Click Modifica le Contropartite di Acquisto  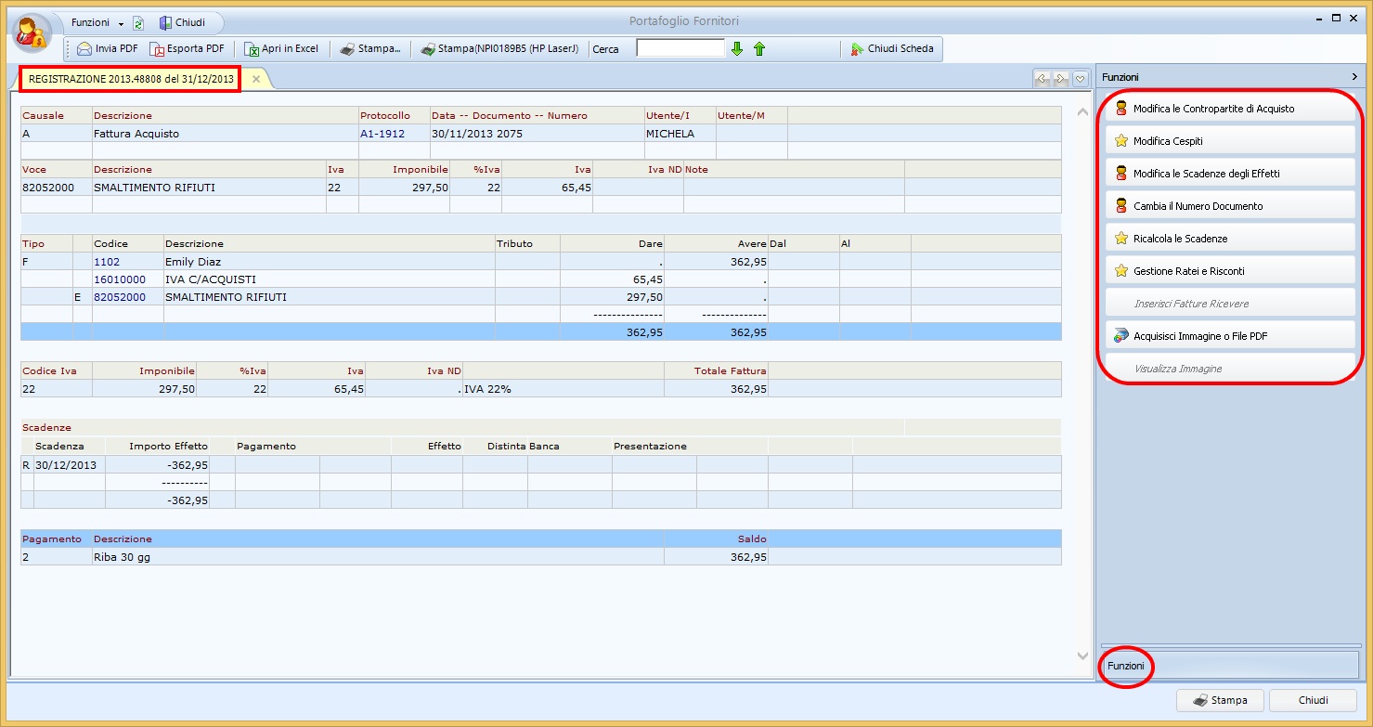1225,109
